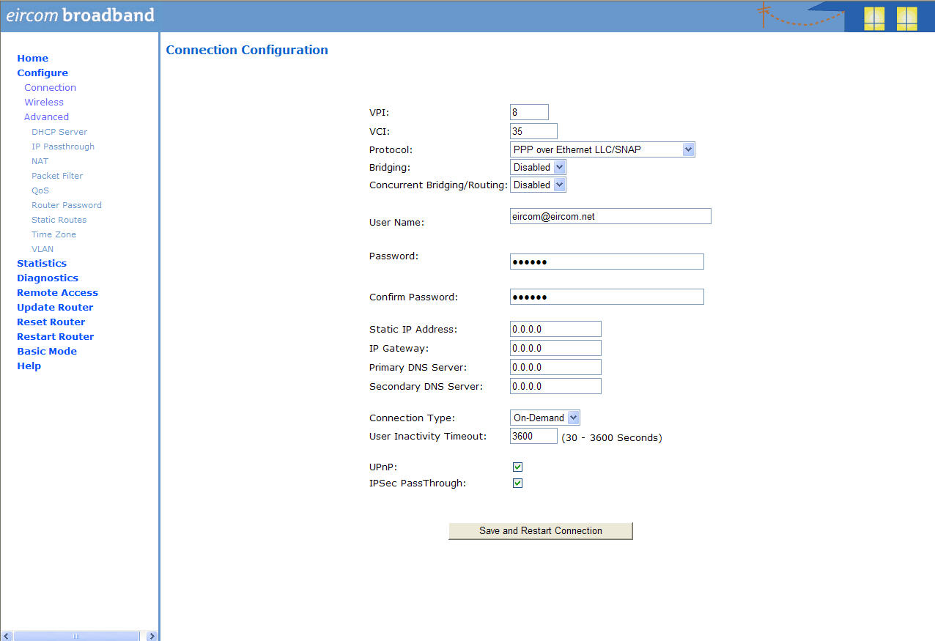Open the Statistics page
This screenshot has width=935, height=641.
tap(42, 263)
